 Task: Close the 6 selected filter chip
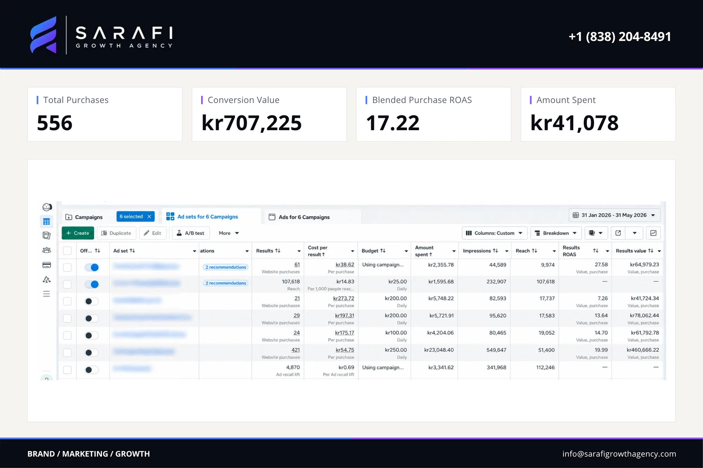[149, 217]
